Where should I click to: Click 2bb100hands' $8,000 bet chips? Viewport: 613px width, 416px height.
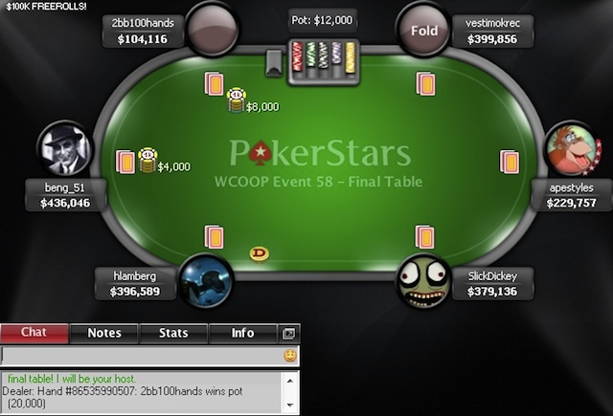(237, 99)
